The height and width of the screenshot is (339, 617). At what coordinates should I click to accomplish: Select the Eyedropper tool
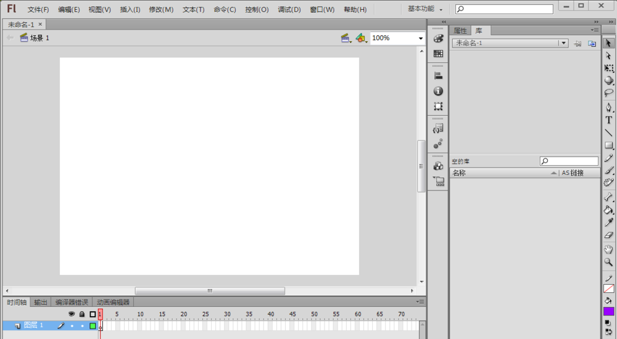point(608,222)
